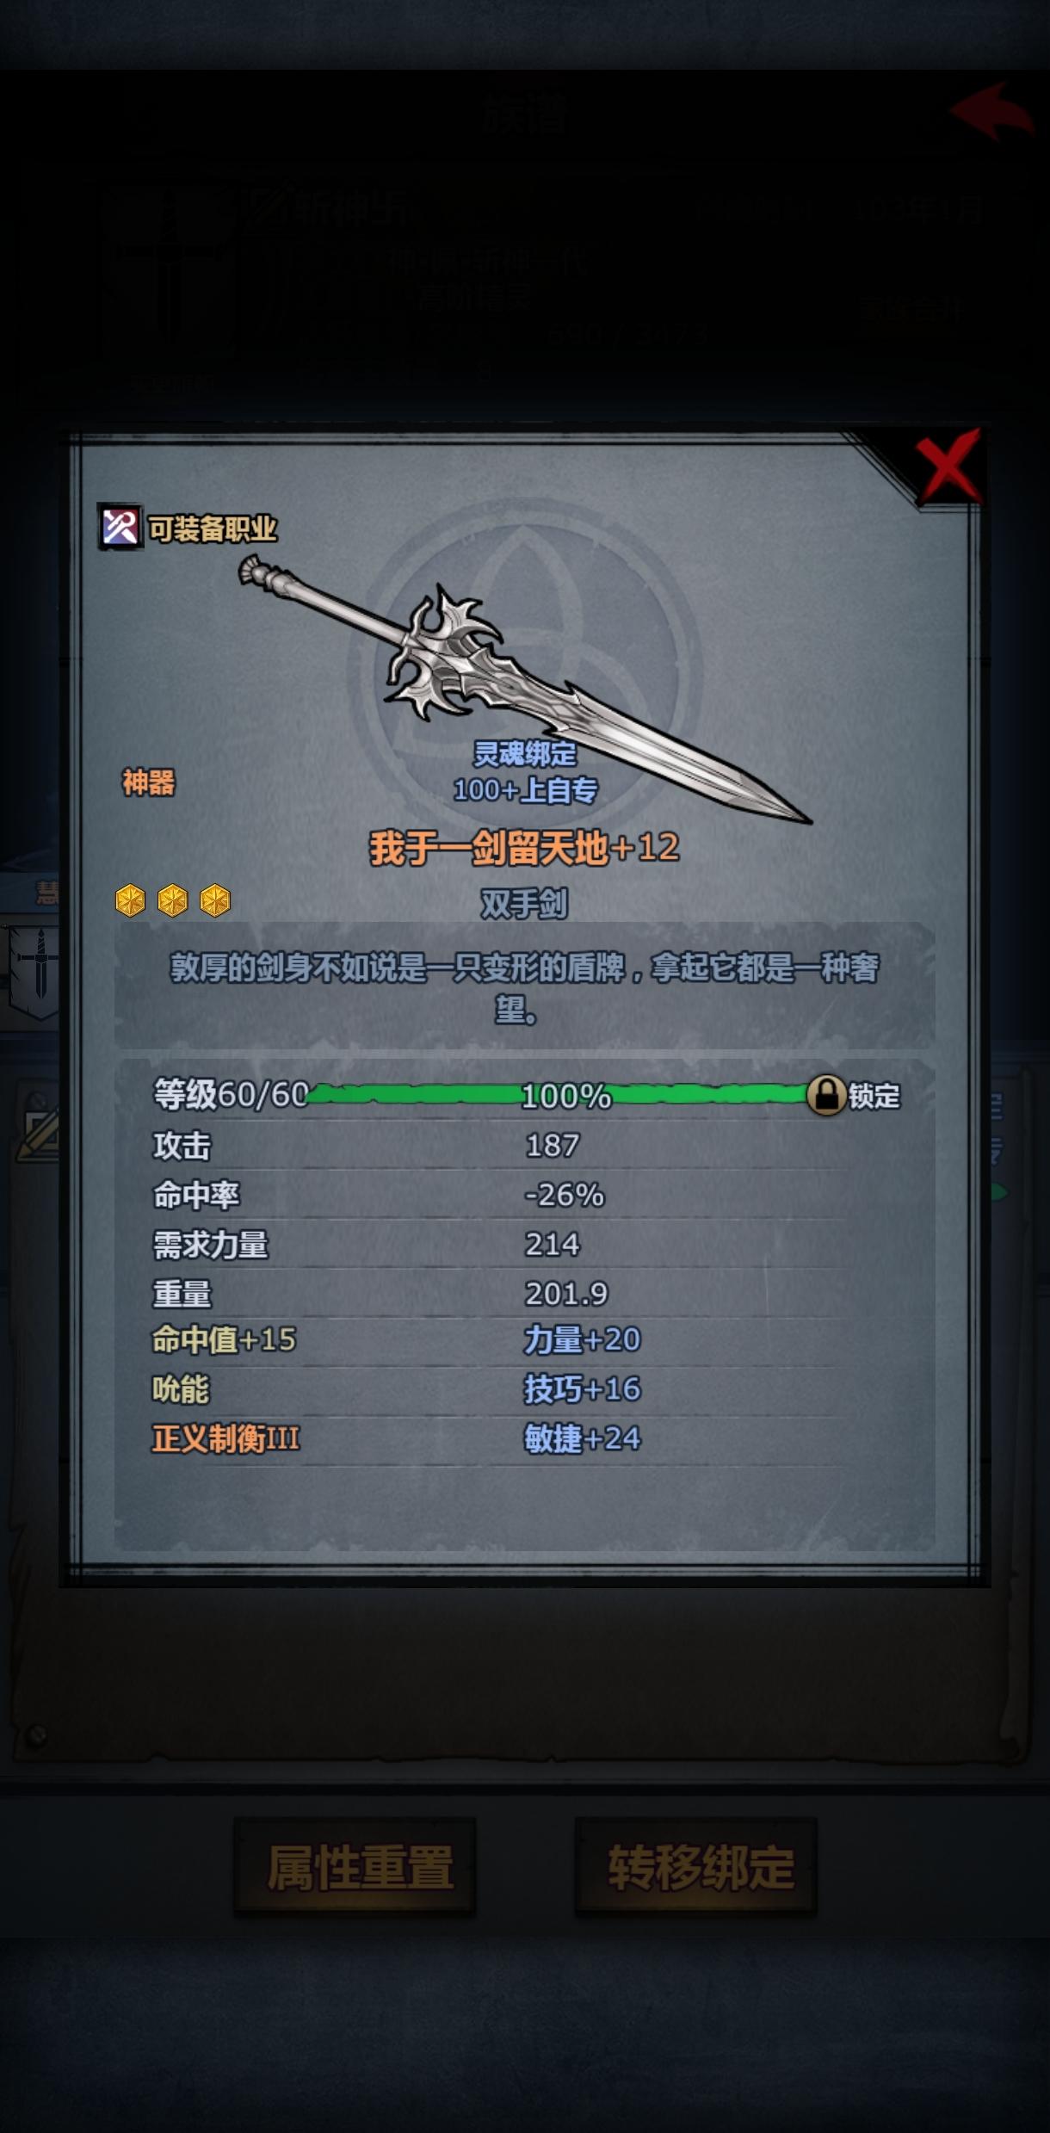Click the 灵魂绑定 soulbound label
The width and height of the screenshot is (1050, 2133).
click(x=525, y=754)
